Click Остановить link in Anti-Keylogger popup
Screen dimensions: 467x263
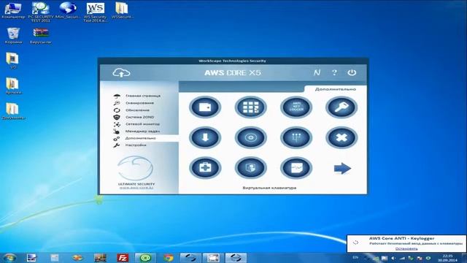point(406,248)
